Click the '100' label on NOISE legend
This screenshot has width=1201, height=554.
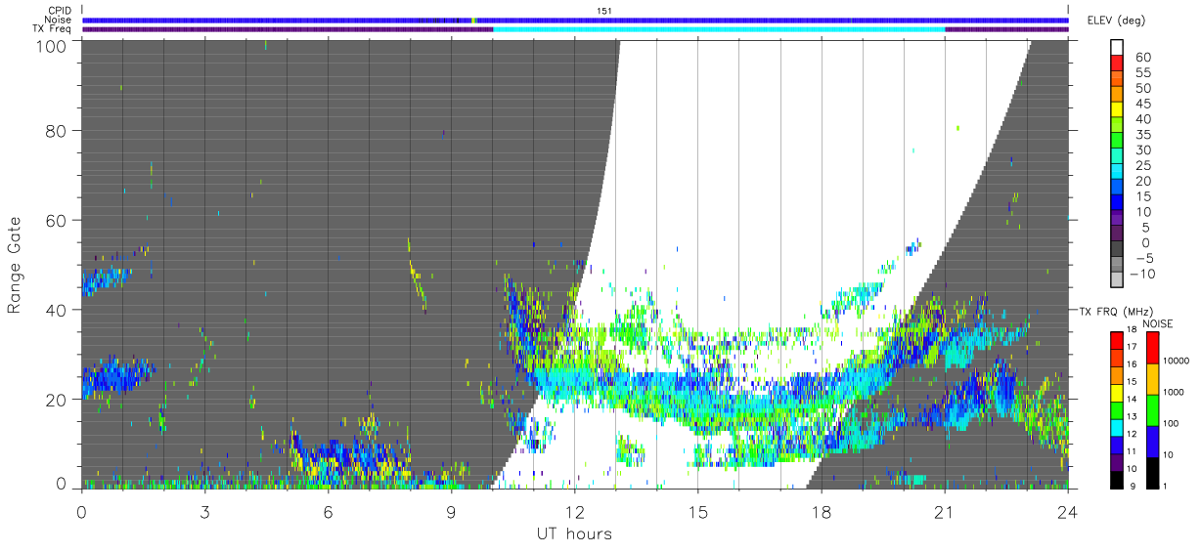point(1173,424)
